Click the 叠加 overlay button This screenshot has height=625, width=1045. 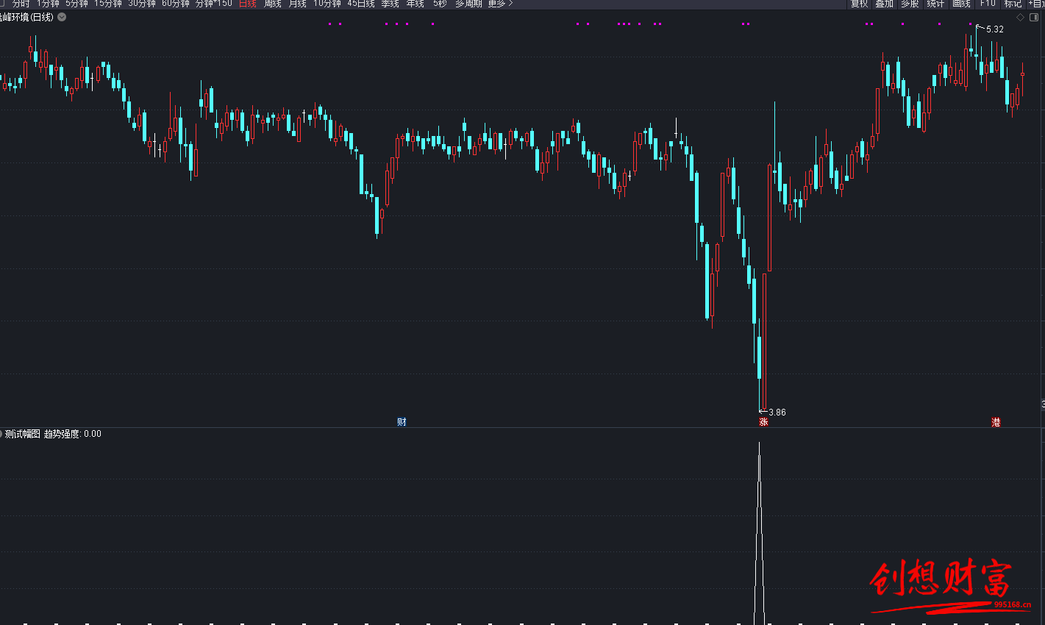pyautogui.click(x=884, y=4)
